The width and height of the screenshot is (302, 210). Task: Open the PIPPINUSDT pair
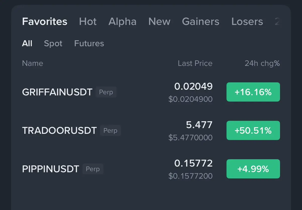click(51, 169)
